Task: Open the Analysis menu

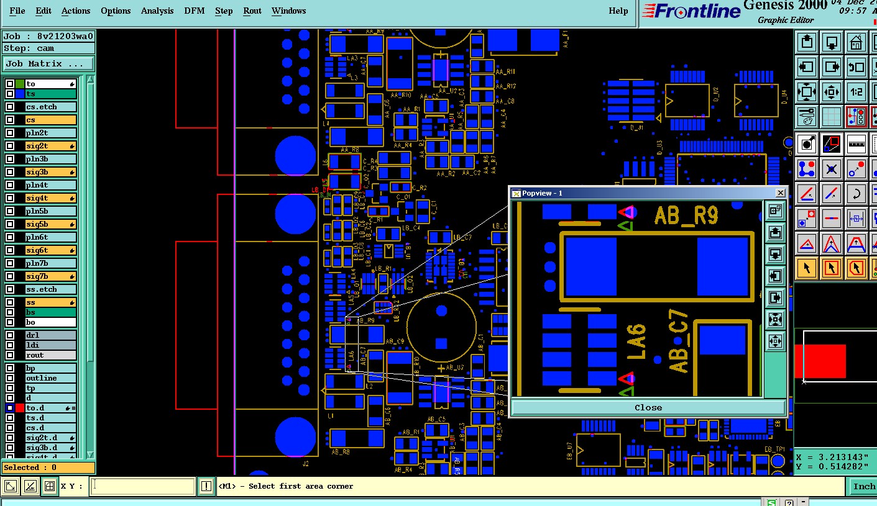Action: 157,11
